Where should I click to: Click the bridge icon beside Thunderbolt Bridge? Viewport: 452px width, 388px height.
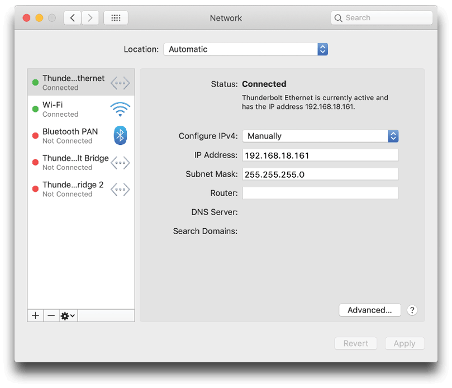[x=120, y=163]
